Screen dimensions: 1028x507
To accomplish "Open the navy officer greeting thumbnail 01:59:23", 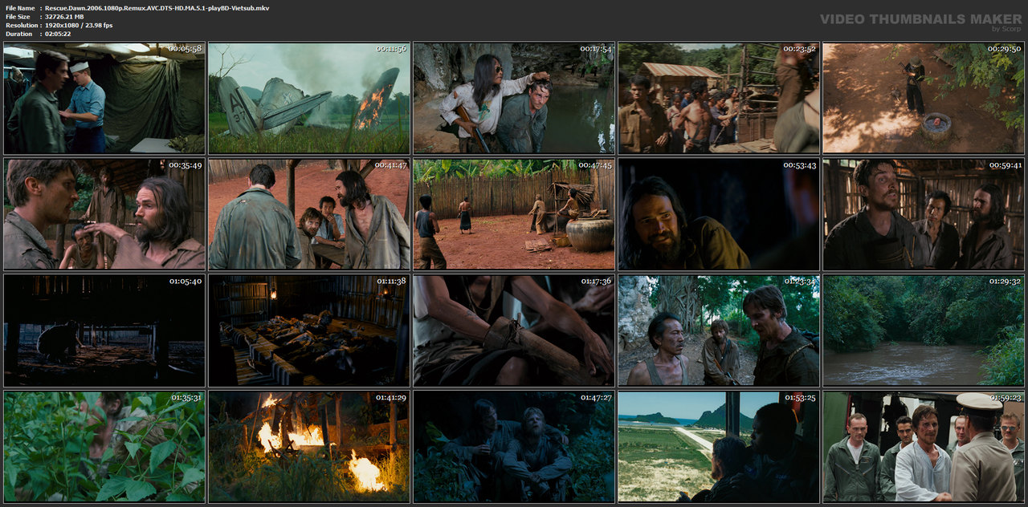I will [x=924, y=447].
